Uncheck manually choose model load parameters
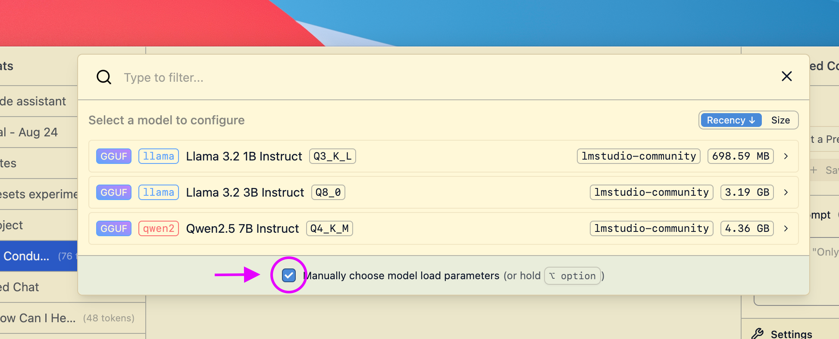This screenshot has width=839, height=339. [289, 275]
